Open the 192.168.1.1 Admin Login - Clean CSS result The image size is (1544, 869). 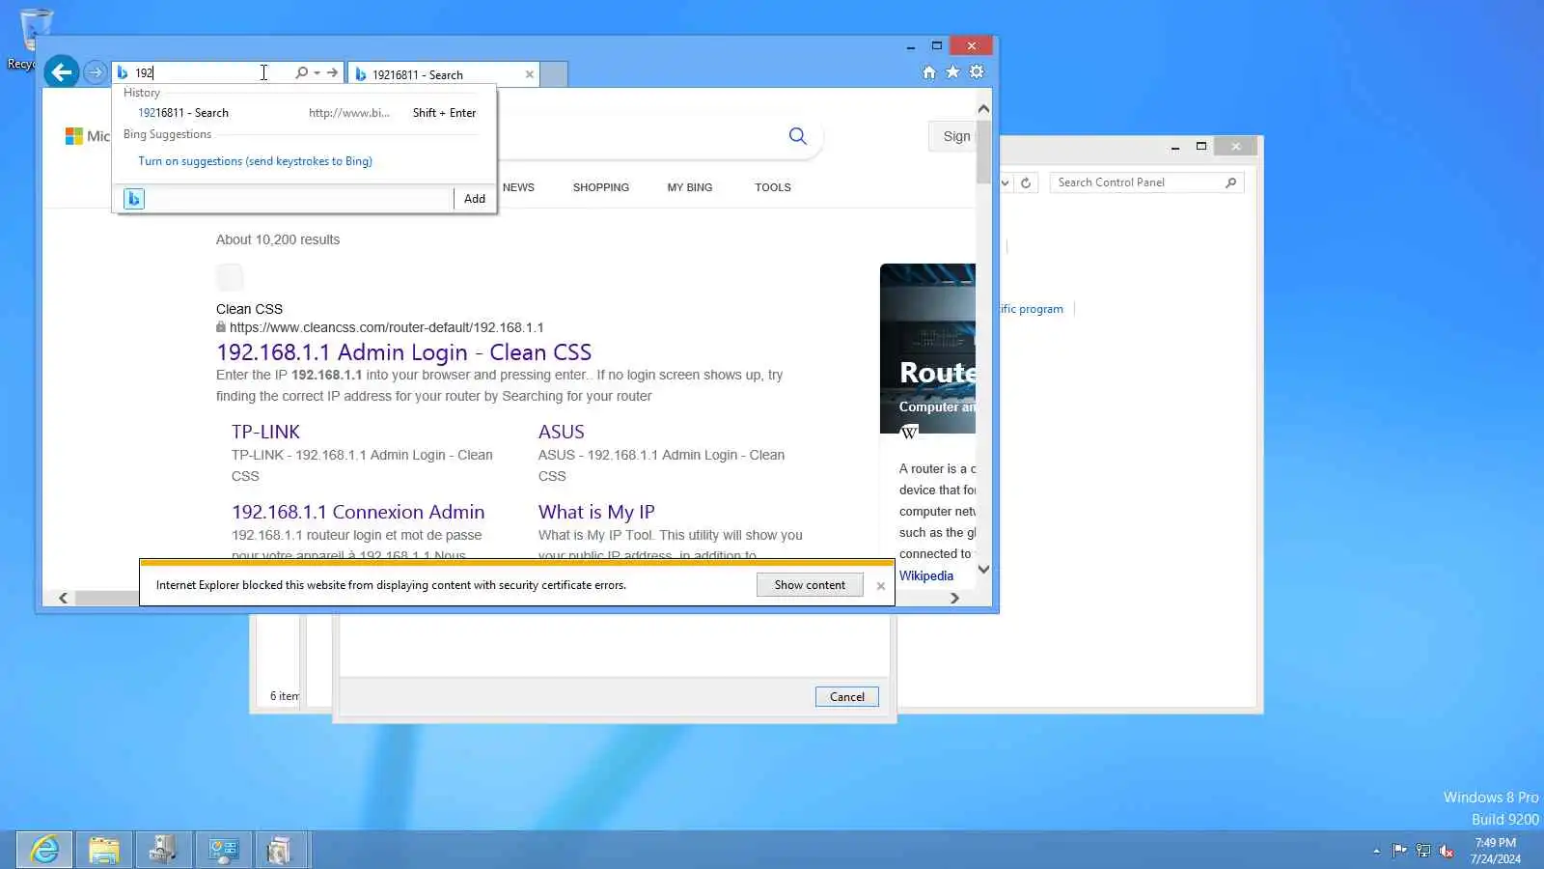[x=403, y=352]
